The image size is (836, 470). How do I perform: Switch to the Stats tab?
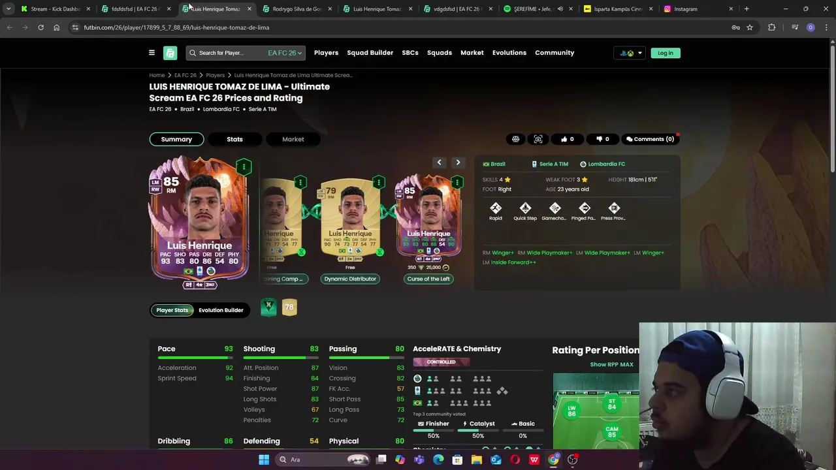tap(234, 139)
